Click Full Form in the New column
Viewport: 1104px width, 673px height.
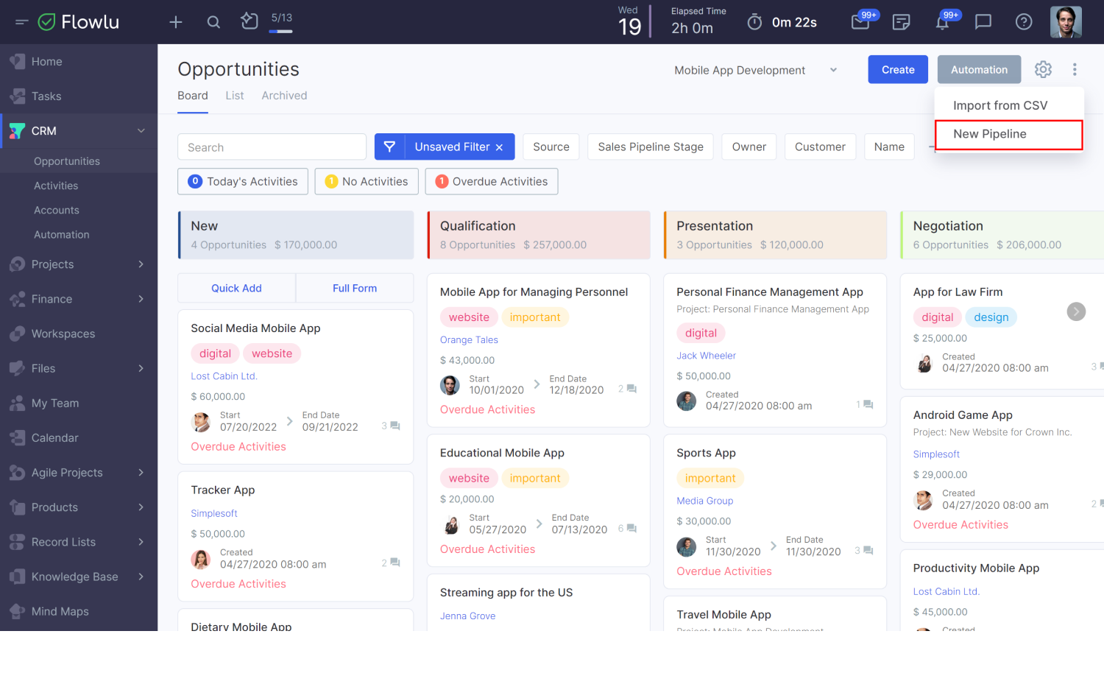pos(355,288)
